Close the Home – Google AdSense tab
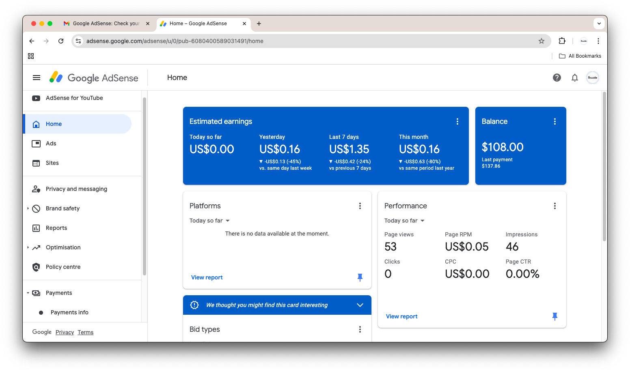This screenshot has width=630, height=372. tap(244, 24)
